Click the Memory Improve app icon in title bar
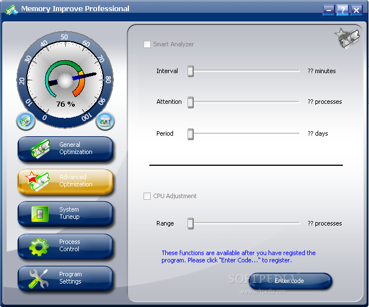 coord(11,10)
